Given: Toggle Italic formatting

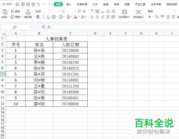Looking at the screenshot, I should [x=43, y=17].
